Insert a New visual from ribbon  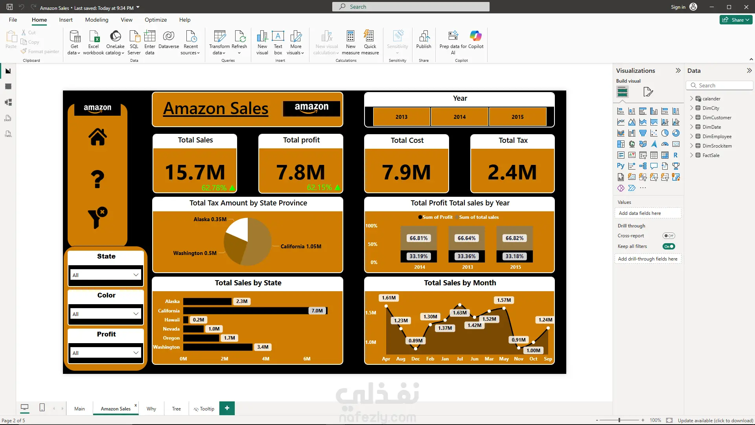tap(262, 42)
